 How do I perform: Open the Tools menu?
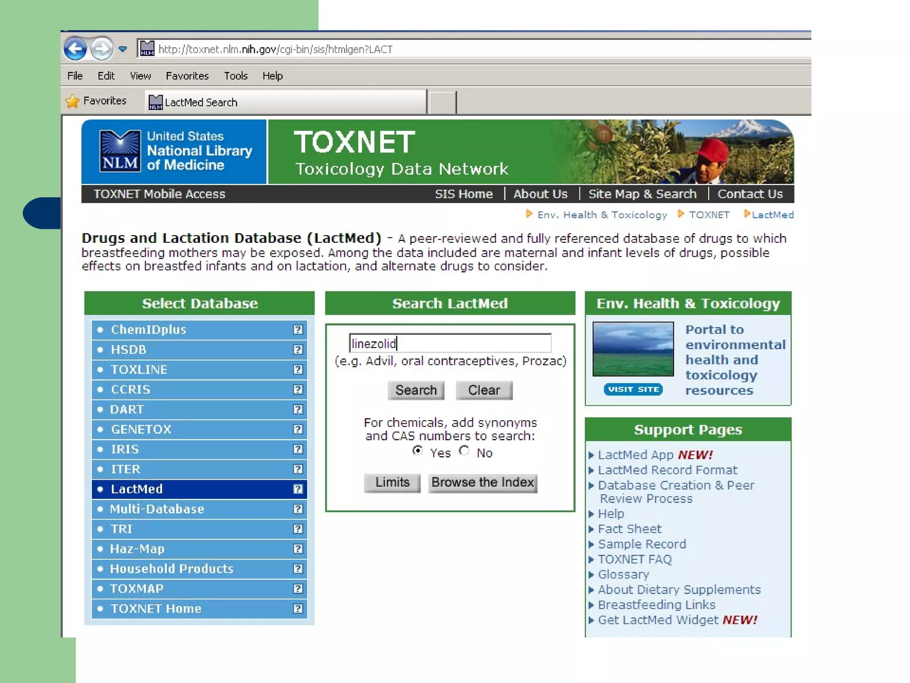[x=235, y=76]
